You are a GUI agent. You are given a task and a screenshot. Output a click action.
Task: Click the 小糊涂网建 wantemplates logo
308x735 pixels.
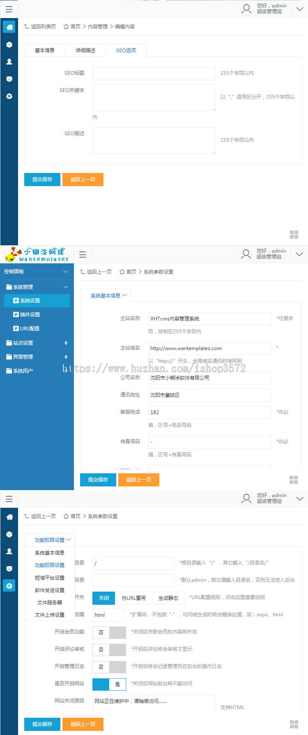coord(37,254)
